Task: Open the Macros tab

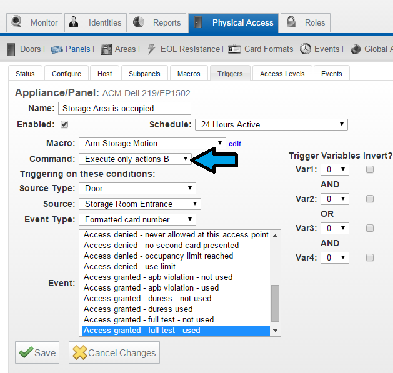Action: click(x=188, y=74)
